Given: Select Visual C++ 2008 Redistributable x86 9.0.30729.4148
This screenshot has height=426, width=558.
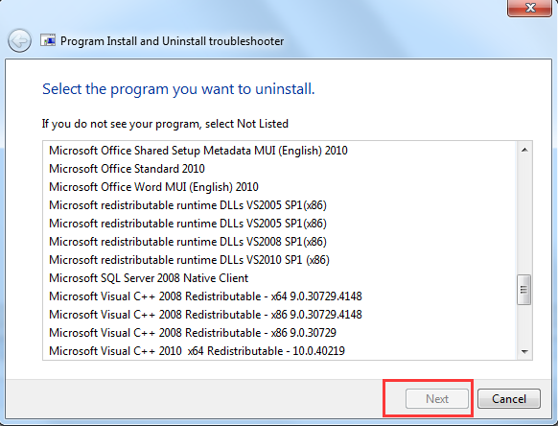Looking at the screenshot, I should [205, 314].
